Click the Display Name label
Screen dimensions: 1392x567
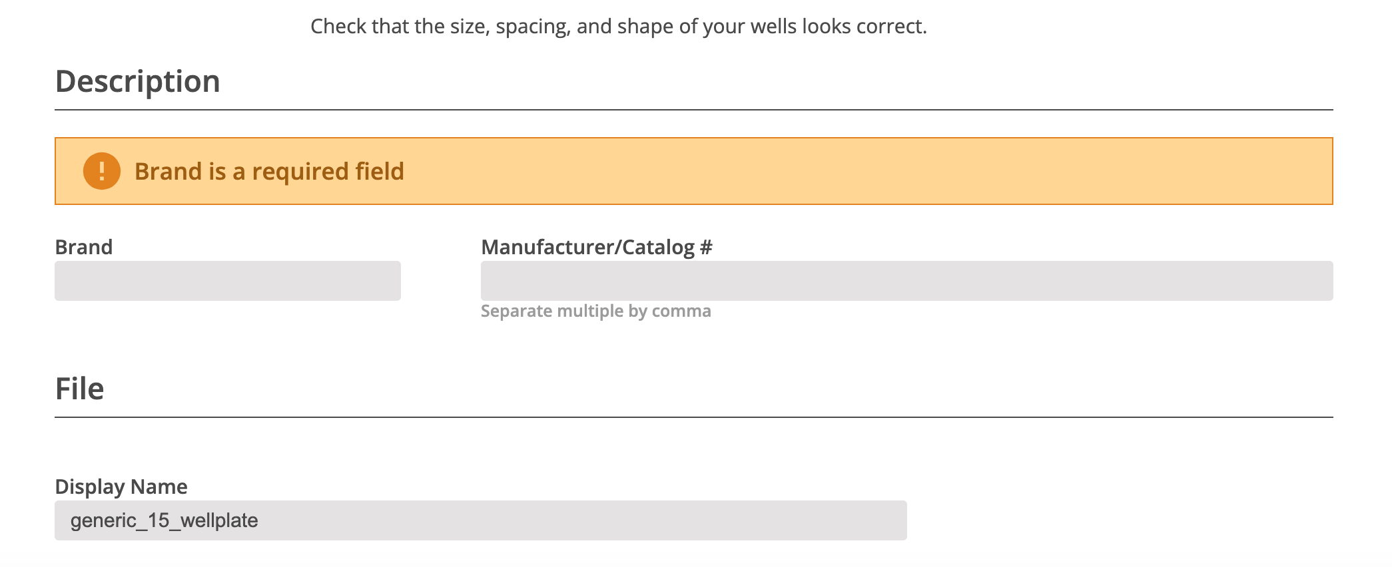click(121, 486)
